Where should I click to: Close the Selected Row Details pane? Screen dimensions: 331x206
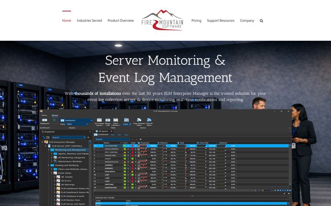pyautogui.click(x=289, y=194)
